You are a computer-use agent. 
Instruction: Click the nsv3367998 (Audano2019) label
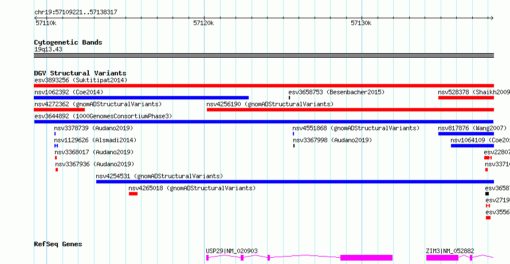tap(332, 140)
